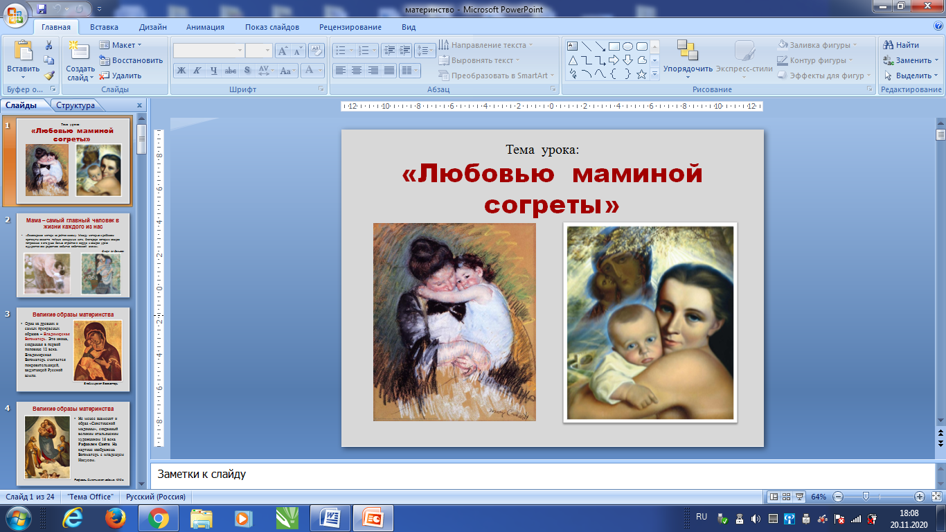Click the Найти (Find) binoculars button
Screen dimensions: 946x532
[x=901, y=45]
